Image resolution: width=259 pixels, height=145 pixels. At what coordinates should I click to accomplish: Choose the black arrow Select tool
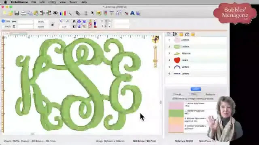pos(93,13)
